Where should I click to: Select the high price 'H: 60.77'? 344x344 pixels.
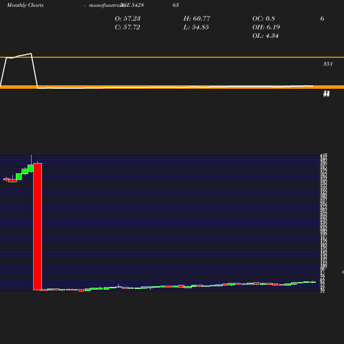[197, 19]
